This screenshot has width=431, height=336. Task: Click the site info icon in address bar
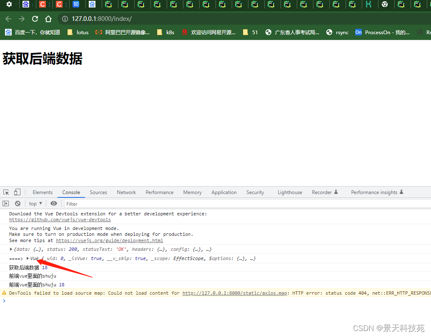pos(65,19)
